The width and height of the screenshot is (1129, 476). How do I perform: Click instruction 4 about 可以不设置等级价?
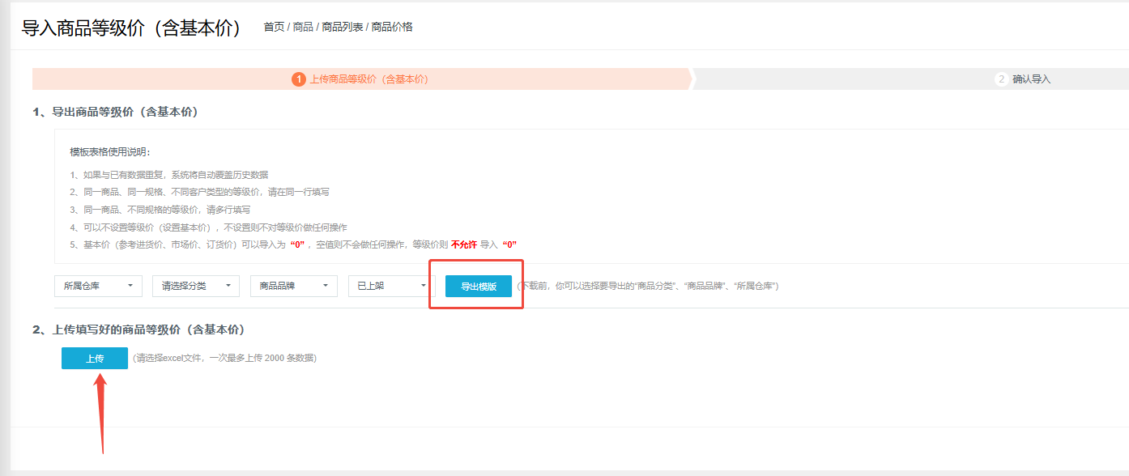[x=209, y=227]
